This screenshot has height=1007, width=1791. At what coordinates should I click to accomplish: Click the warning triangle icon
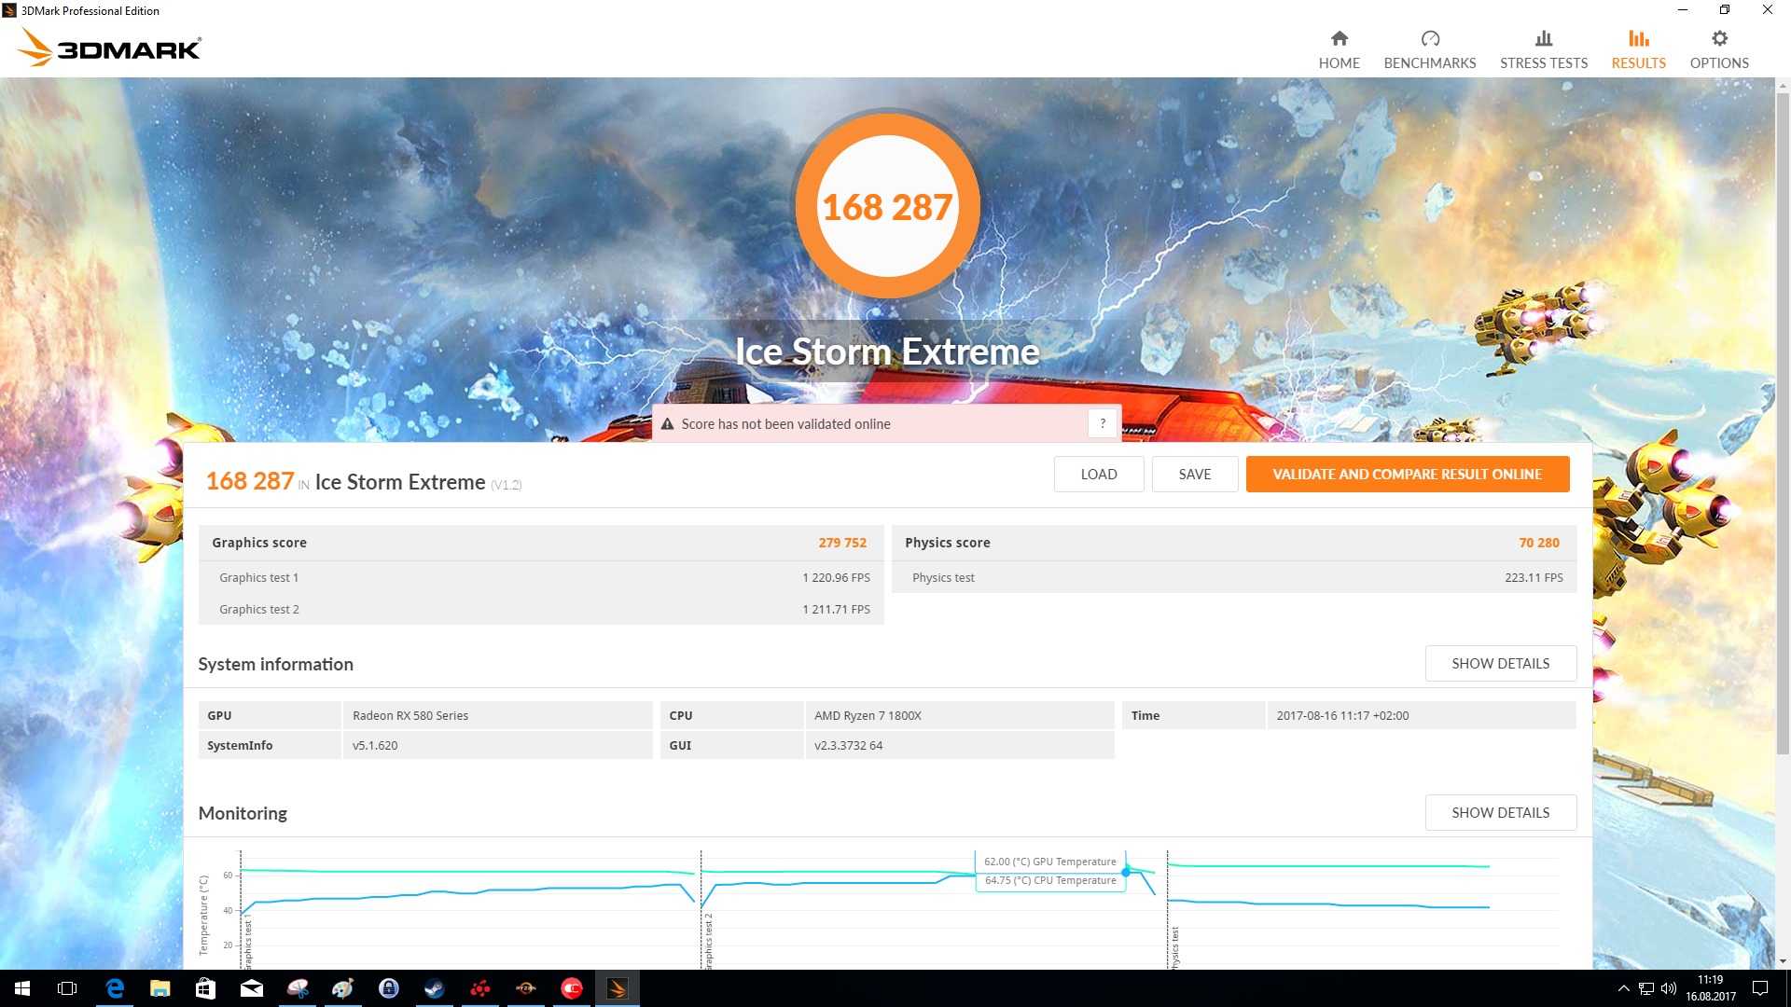point(667,424)
